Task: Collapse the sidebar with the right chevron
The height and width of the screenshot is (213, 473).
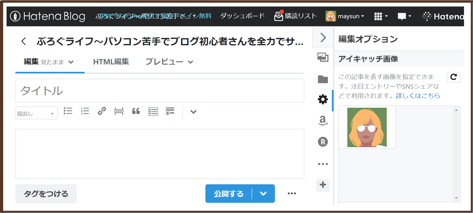Action: click(x=323, y=37)
